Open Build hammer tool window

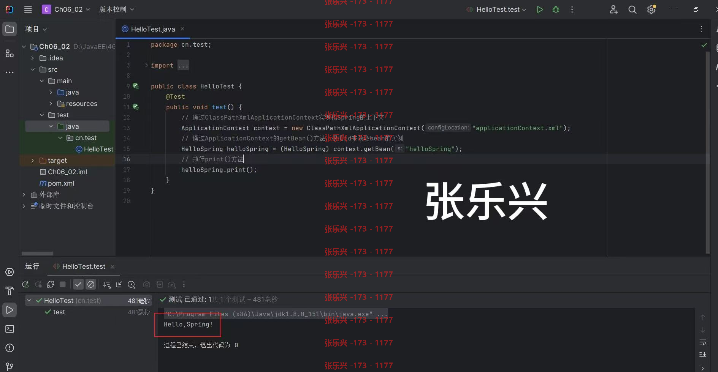(10, 291)
